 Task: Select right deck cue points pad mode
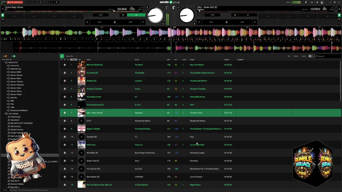[x=340, y=15]
